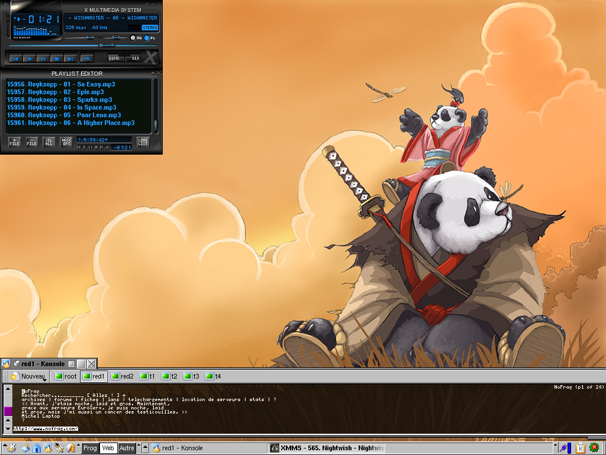Skip to next track in XMMS main player
606x455 pixels.
pos(70,59)
